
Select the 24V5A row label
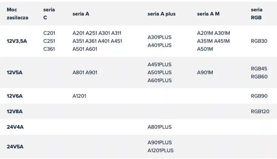click(15, 147)
